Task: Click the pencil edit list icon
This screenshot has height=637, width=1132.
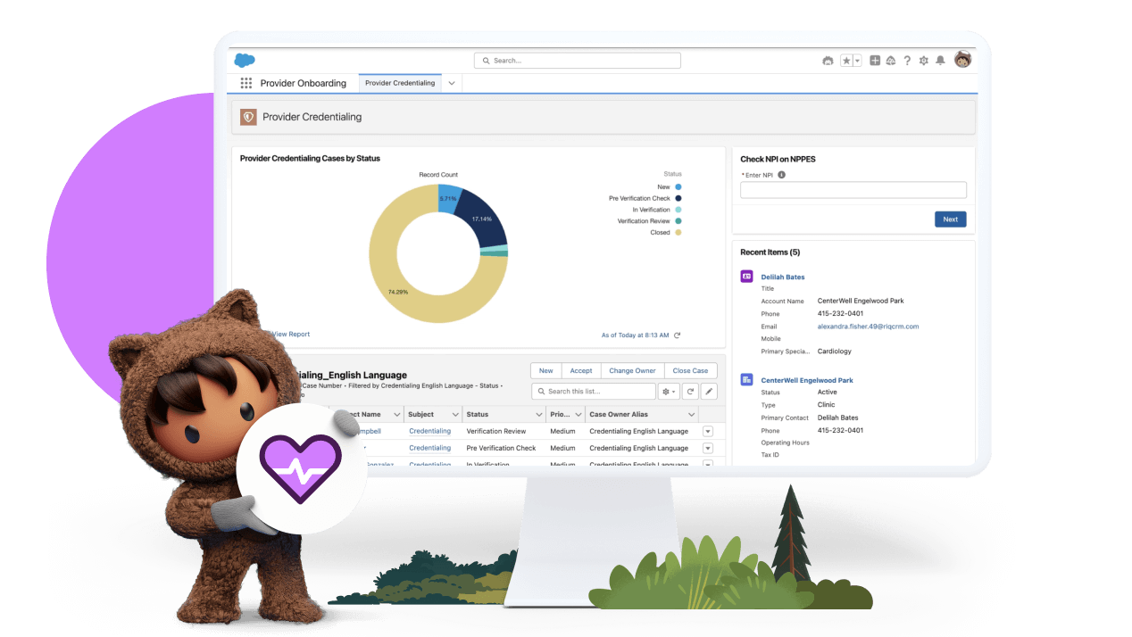Action: coord(709,392)
